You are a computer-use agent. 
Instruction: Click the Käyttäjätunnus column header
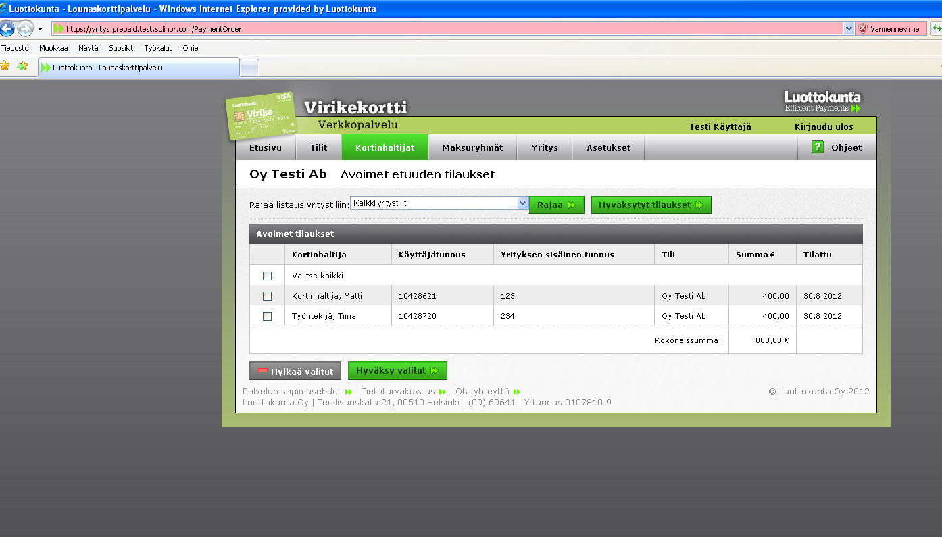point(432,255)
